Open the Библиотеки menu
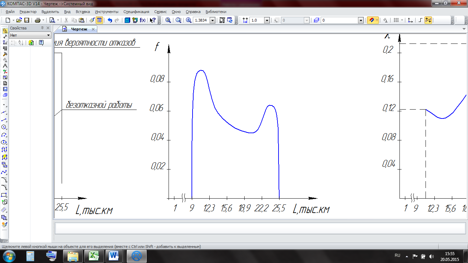This screenshot has width=468, height=263. point(216,12)
